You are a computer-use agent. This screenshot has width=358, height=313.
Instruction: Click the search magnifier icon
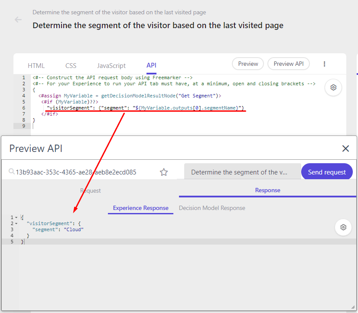point(12,171)
